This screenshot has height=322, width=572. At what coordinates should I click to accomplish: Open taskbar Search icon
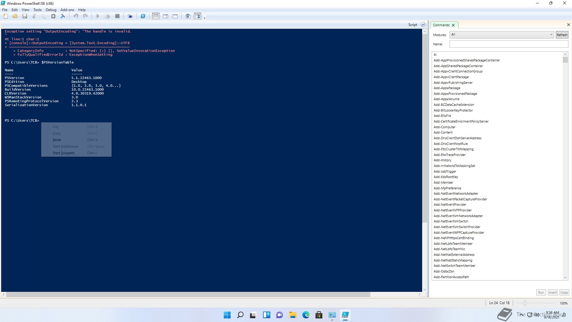click(x=240, y=315)
